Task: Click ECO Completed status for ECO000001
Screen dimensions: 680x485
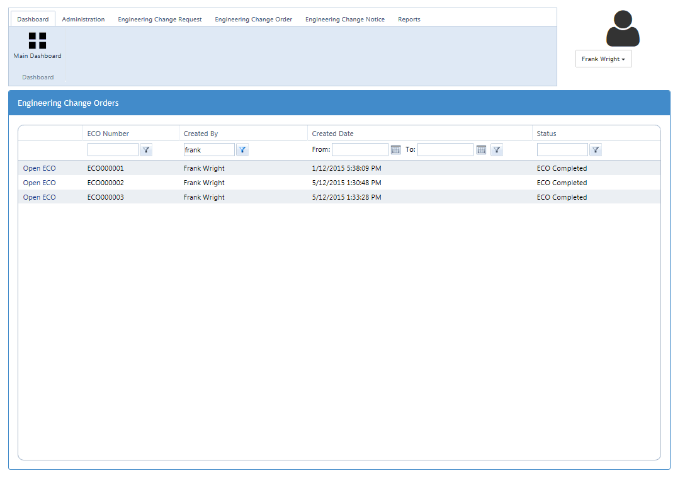Action: (562, 168)
